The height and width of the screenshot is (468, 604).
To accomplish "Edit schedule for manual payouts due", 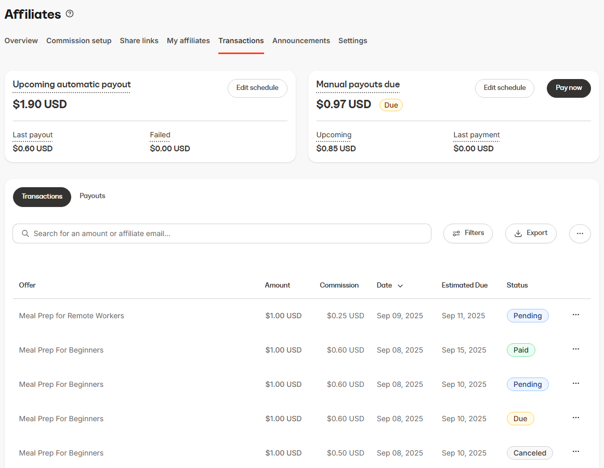I will click(504, 88).
